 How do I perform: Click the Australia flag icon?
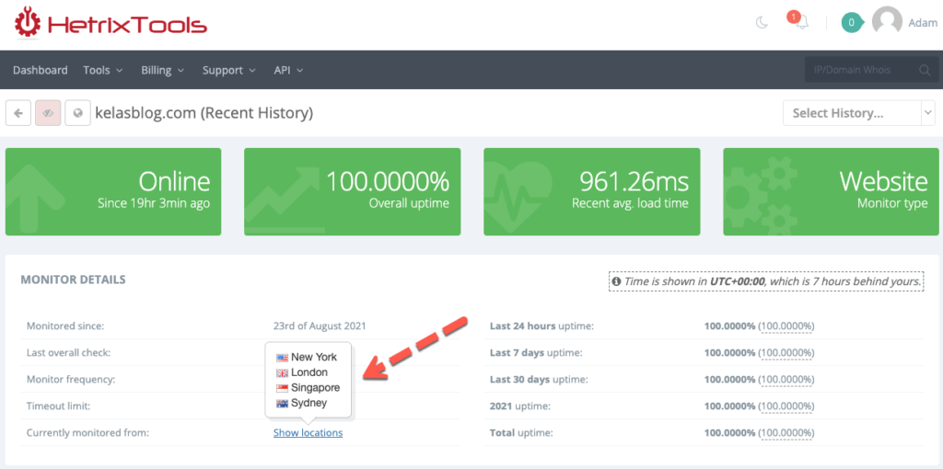pyautogui.click(x=282, y=404)
